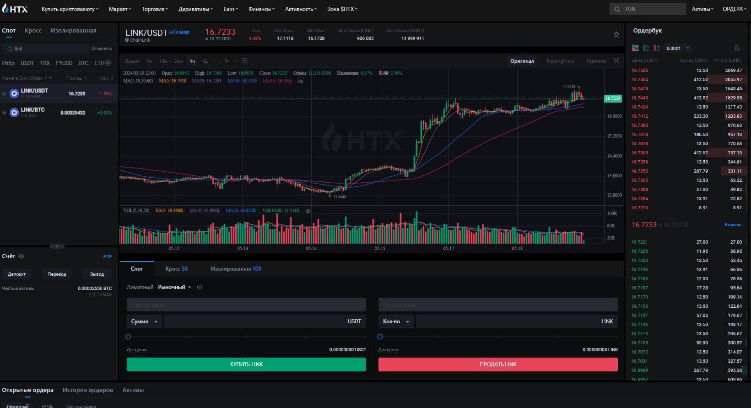Switch to the История ордеров tab
Image resolution: width=751 pixels, height=408 pixels.
click(x=87, y=390)
